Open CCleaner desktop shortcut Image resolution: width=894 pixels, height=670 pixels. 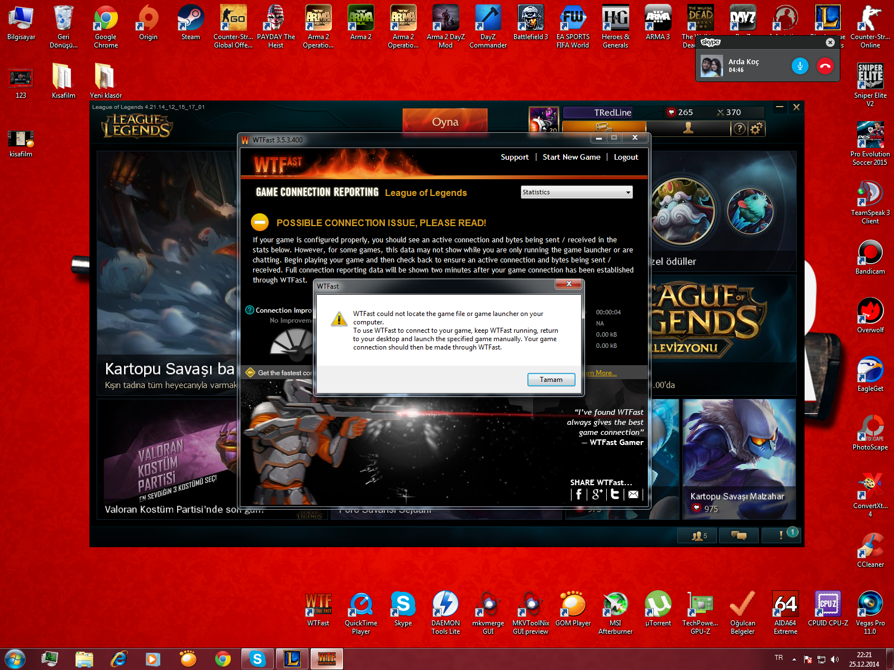(870, 551)
